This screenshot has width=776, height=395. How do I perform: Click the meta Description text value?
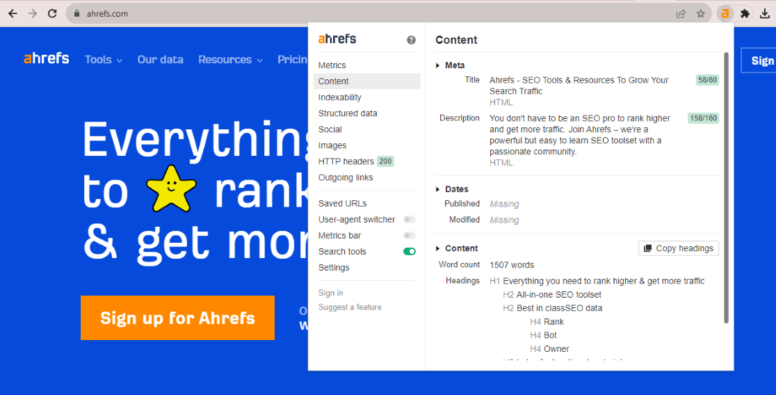click(x=580, y=135)
